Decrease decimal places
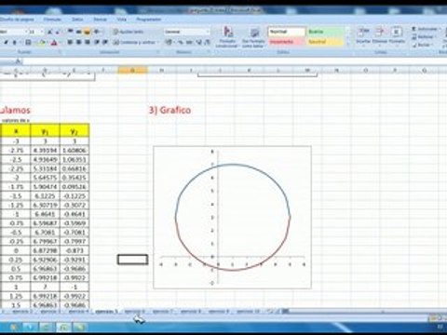Image resolution: width=447 pixels, height=335 pixels. [x=207, y=42]
